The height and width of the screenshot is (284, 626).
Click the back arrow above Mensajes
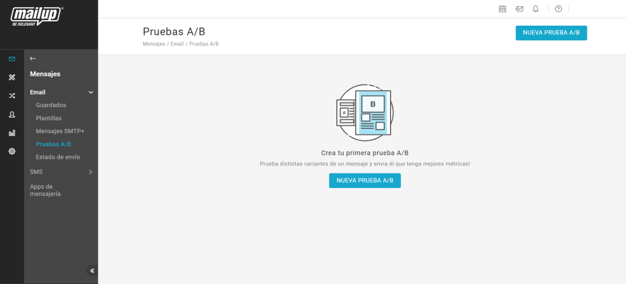pyautogui.click(x=33, y=59)
